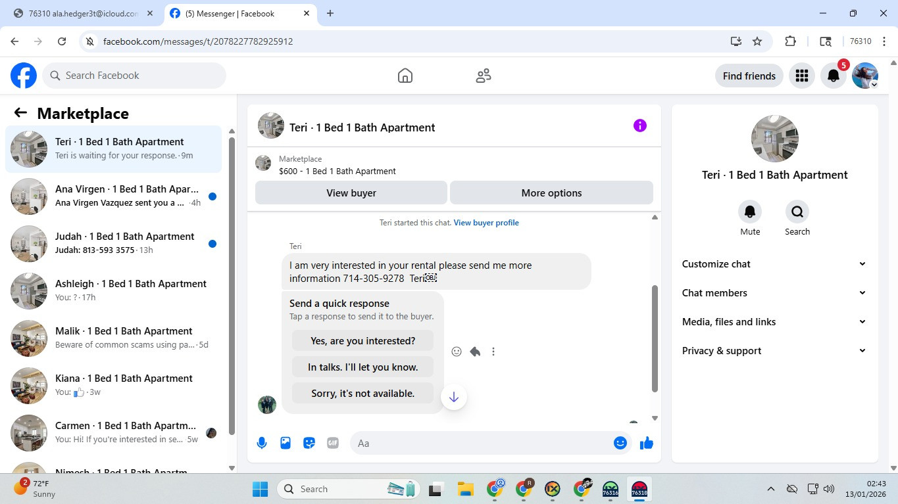Image resolution: width=898 pixels, height=504 pixels.
Task: Open Chrome three-dot menu
Action: click(884, 41)
